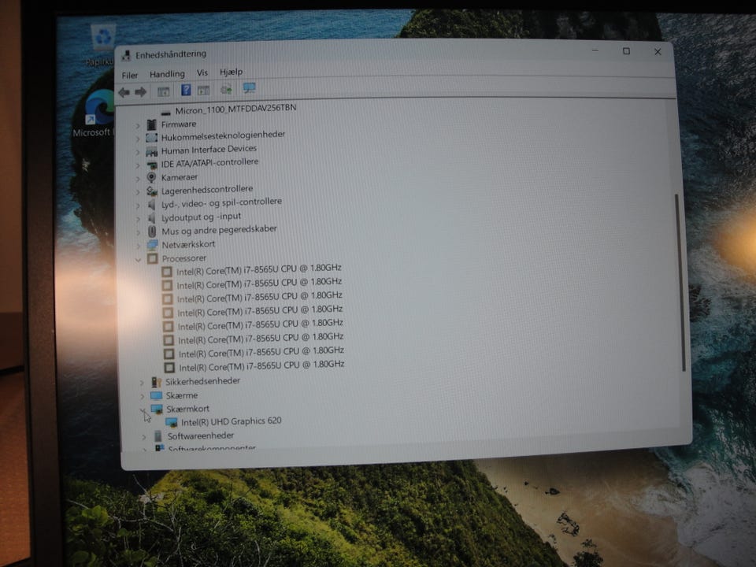Select the Kameraer webcam icon
Image resolution: width=756 pixels, height=567 pixels.
point(151,177)
